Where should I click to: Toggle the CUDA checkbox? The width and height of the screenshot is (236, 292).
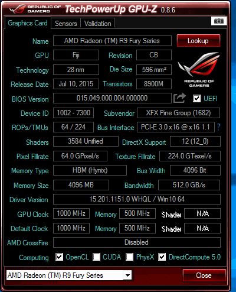pyautogui.click(x=96, y=257)
